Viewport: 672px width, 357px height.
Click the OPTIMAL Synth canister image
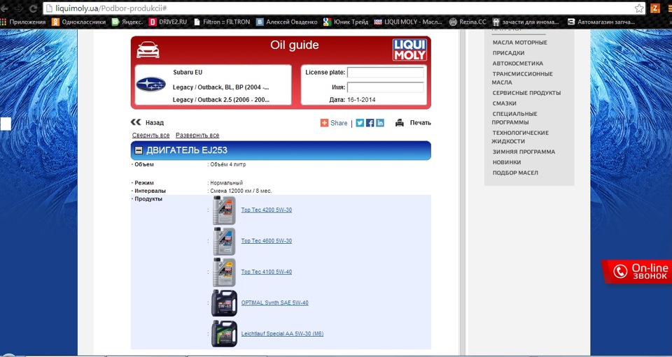tap(224, 303)
